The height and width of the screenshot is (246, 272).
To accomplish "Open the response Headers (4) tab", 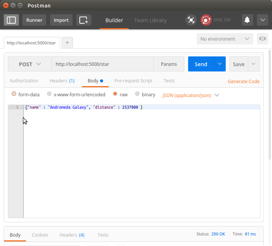I will [72, 235].
